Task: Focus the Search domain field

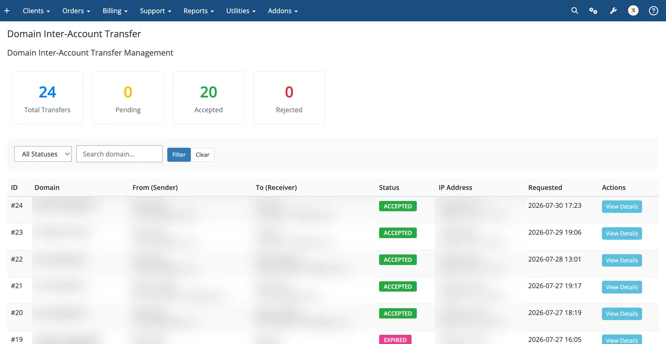Action: [x=119, y=154]
